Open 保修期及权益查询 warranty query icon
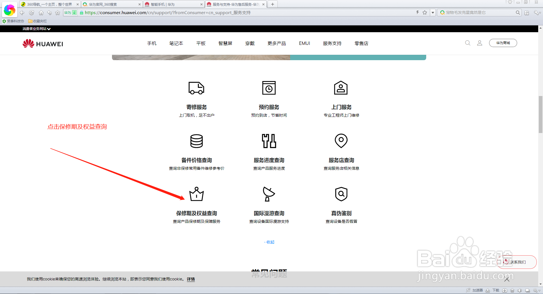543x294 pixels. coord(197,194)
